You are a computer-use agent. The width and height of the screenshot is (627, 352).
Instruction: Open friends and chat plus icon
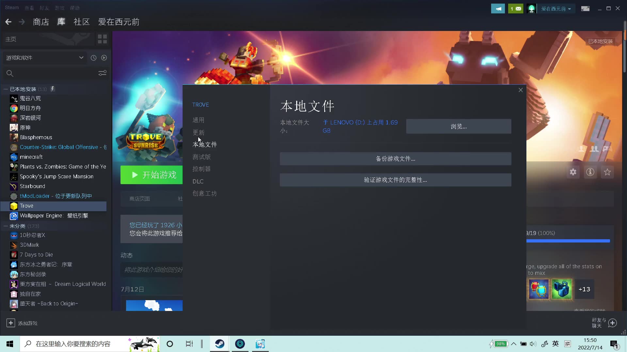click(x=613, y=323)
